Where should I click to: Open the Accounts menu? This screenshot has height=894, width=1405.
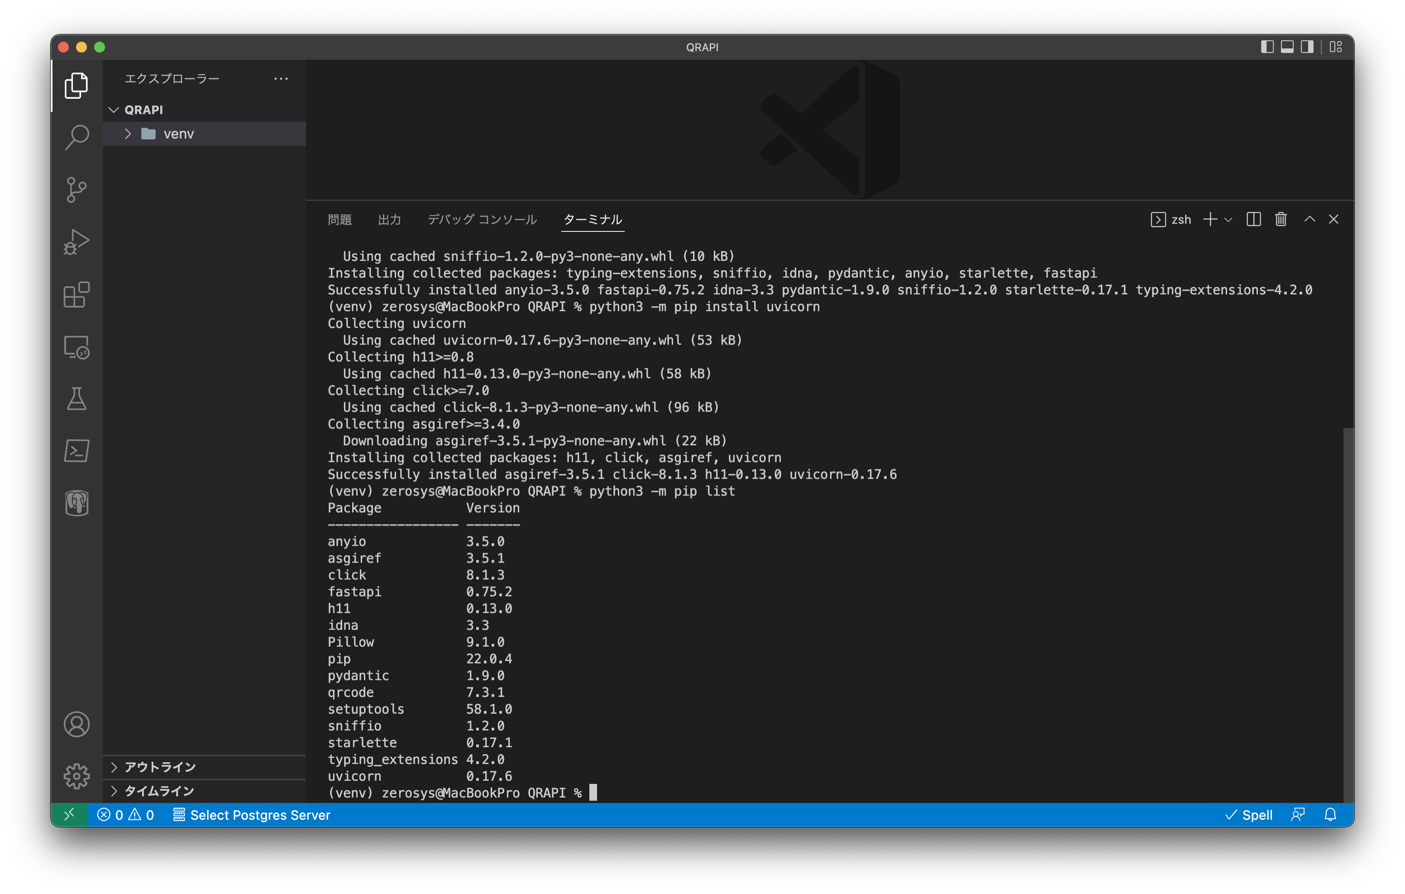tap(76, 725)
